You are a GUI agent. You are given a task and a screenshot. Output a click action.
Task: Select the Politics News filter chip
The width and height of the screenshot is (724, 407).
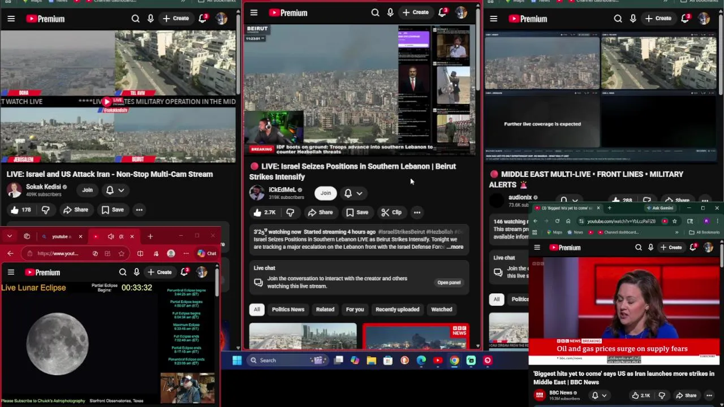click(x=288, y=309)
